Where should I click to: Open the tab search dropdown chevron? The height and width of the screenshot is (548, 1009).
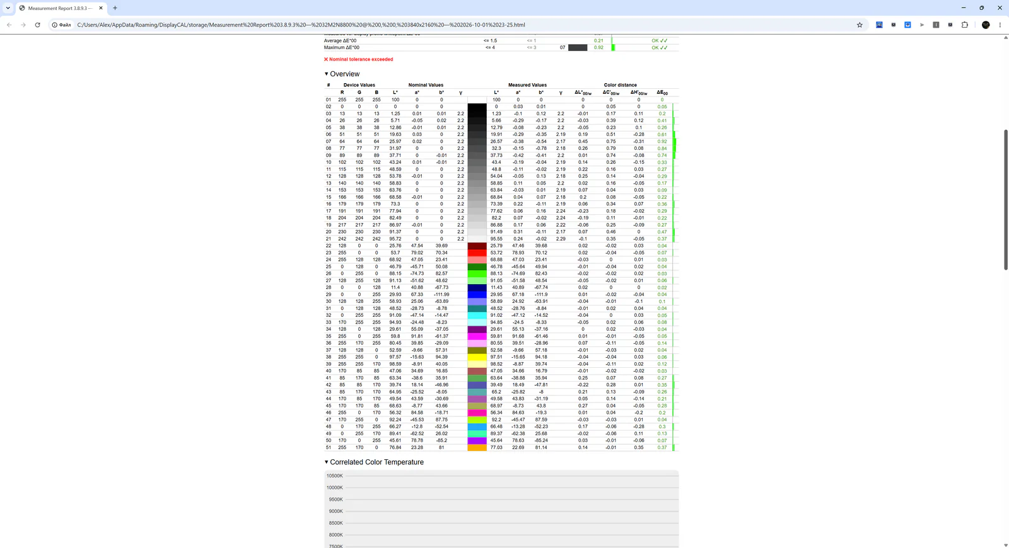coord(8,8)
